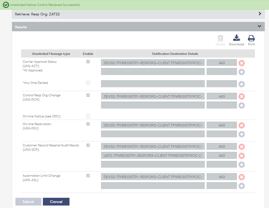Click the port field showing 443 for UNS-RCH
The width and height of the screenshot is (269, 208).
(222, 97)
